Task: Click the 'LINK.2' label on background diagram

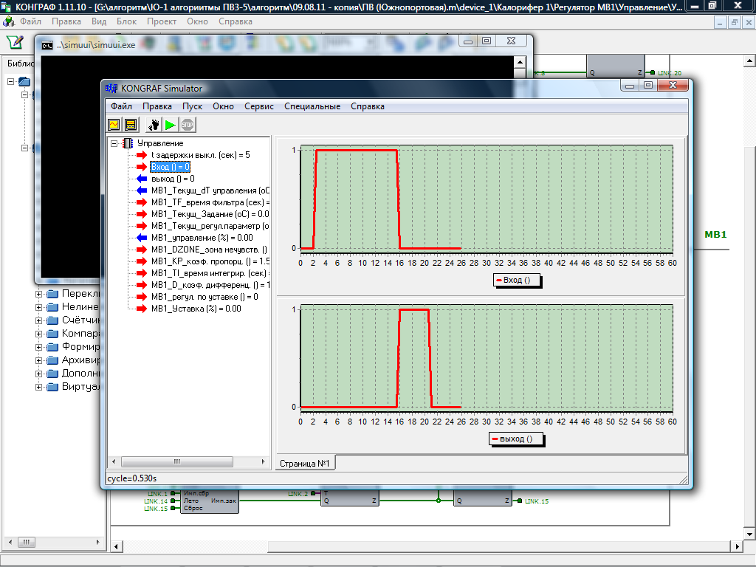Action: click(298, 494)
